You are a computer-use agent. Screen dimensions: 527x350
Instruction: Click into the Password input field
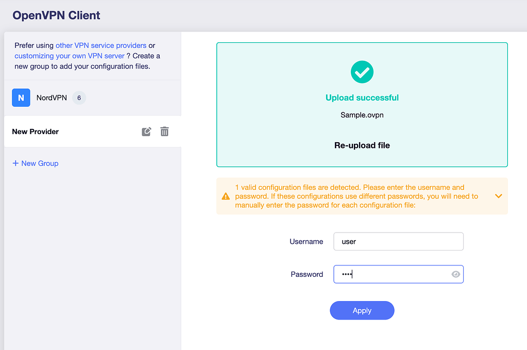click(392, 274)
